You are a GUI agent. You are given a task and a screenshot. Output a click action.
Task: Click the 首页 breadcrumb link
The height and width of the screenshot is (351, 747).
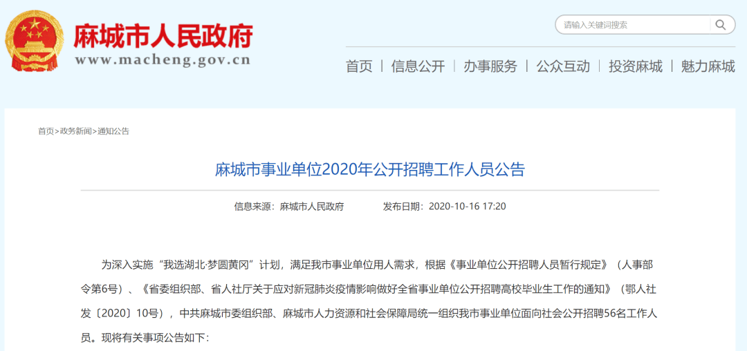[46, 131]
